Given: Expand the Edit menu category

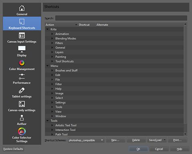Looking at the screenshot, I should click(x=52, y=75).
